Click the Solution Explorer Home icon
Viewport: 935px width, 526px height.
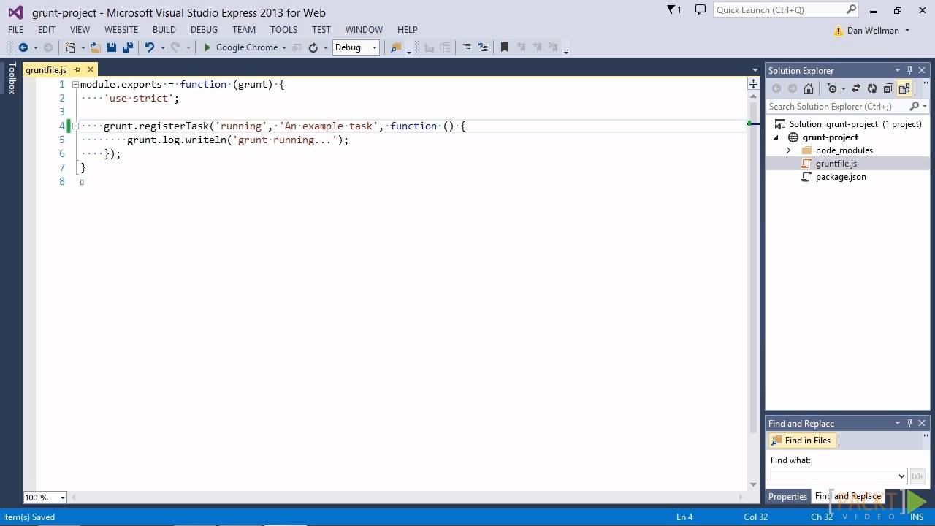click(x=809, y=88)
